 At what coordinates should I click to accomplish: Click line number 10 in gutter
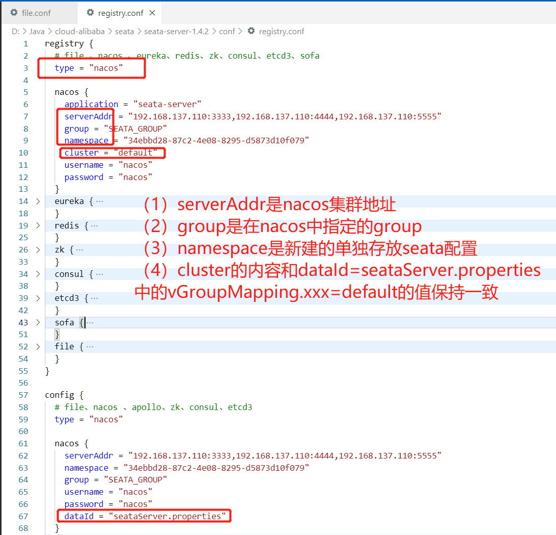23,153
